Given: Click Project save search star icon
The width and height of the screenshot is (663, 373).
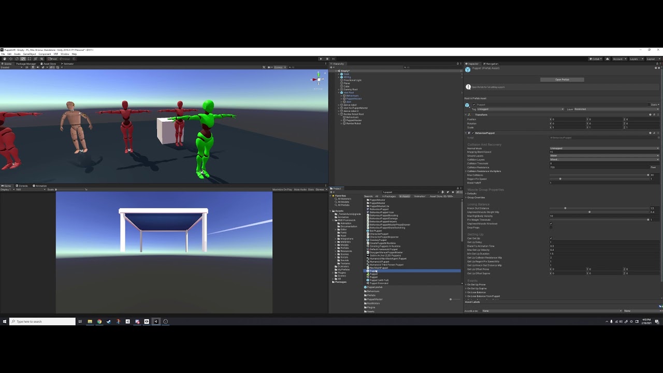Looking at the screenshot, I should pyautogui.click(x=453, y=192).
